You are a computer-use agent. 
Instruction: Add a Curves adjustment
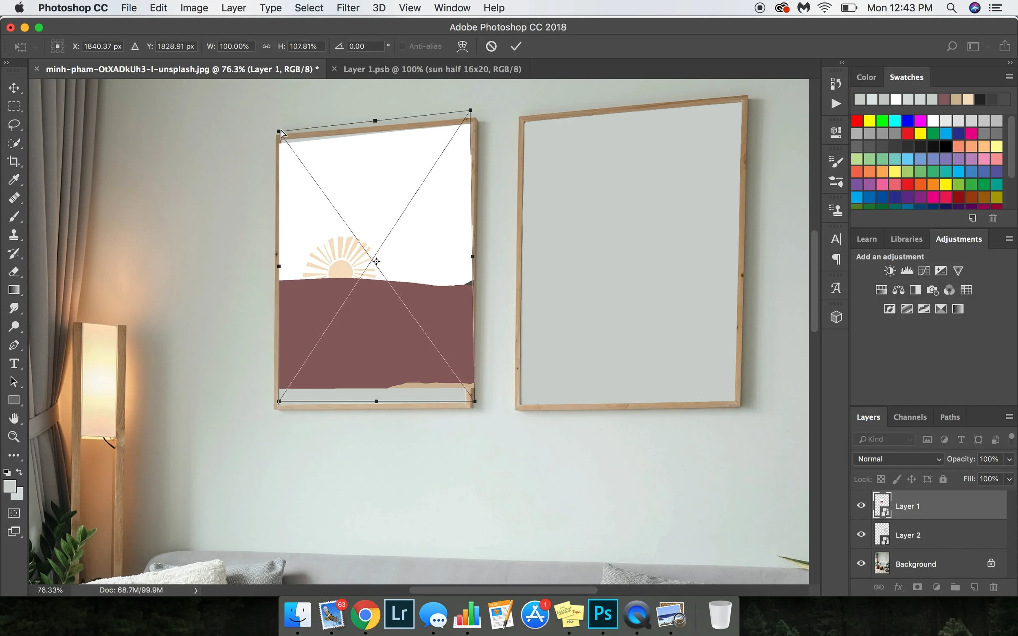pos(924,271)
